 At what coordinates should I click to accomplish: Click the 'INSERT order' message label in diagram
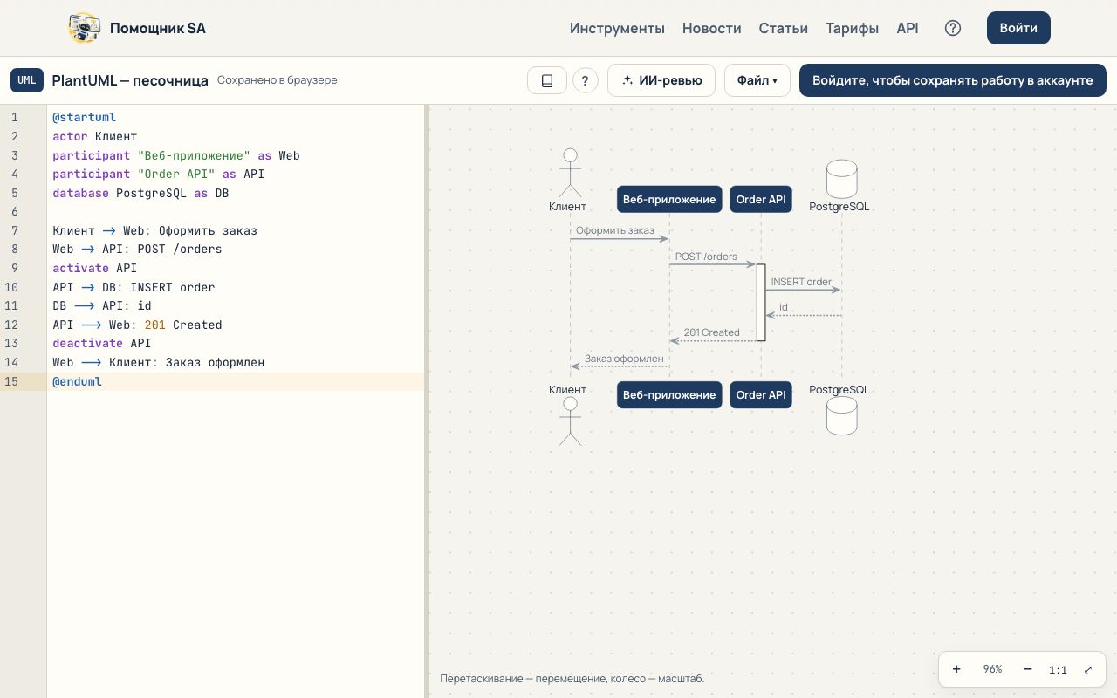[801, 282]
